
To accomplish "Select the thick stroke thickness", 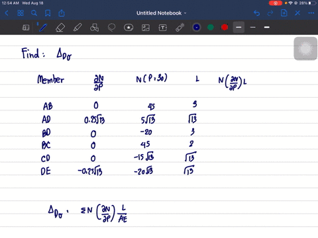I will [267, 27].
